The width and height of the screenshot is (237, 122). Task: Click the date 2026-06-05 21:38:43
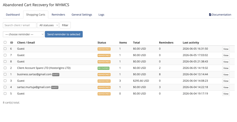pos(195,62)
